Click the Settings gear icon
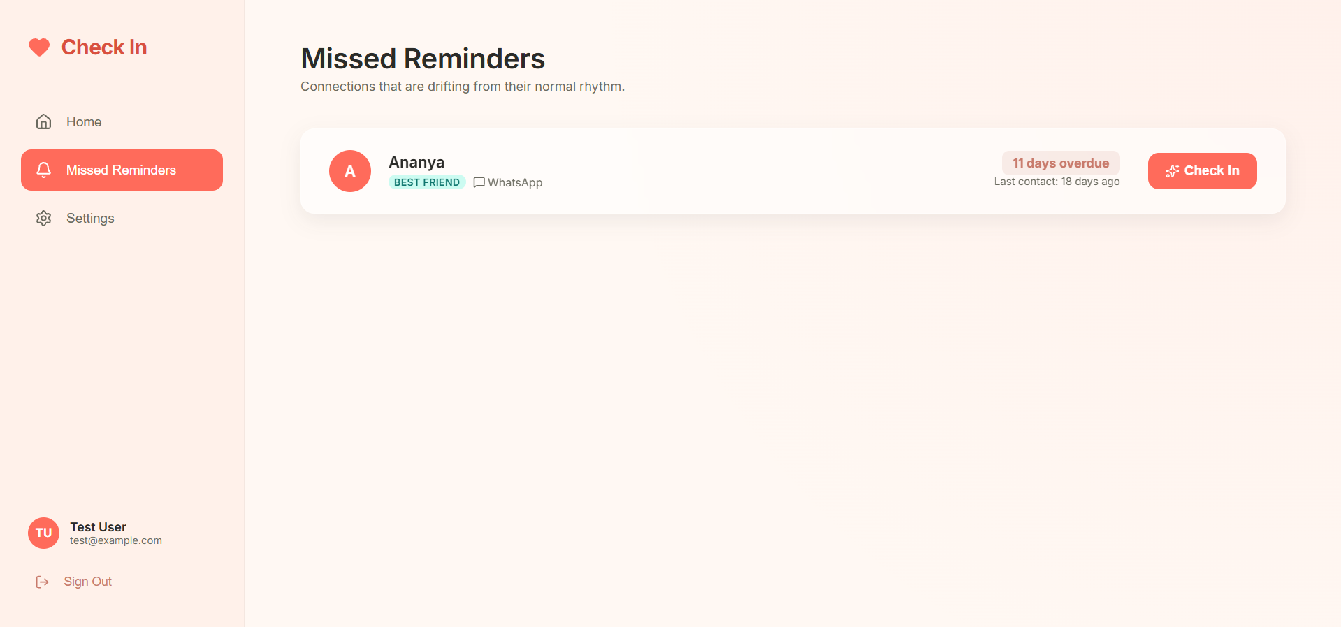 (x=43, y=218)
